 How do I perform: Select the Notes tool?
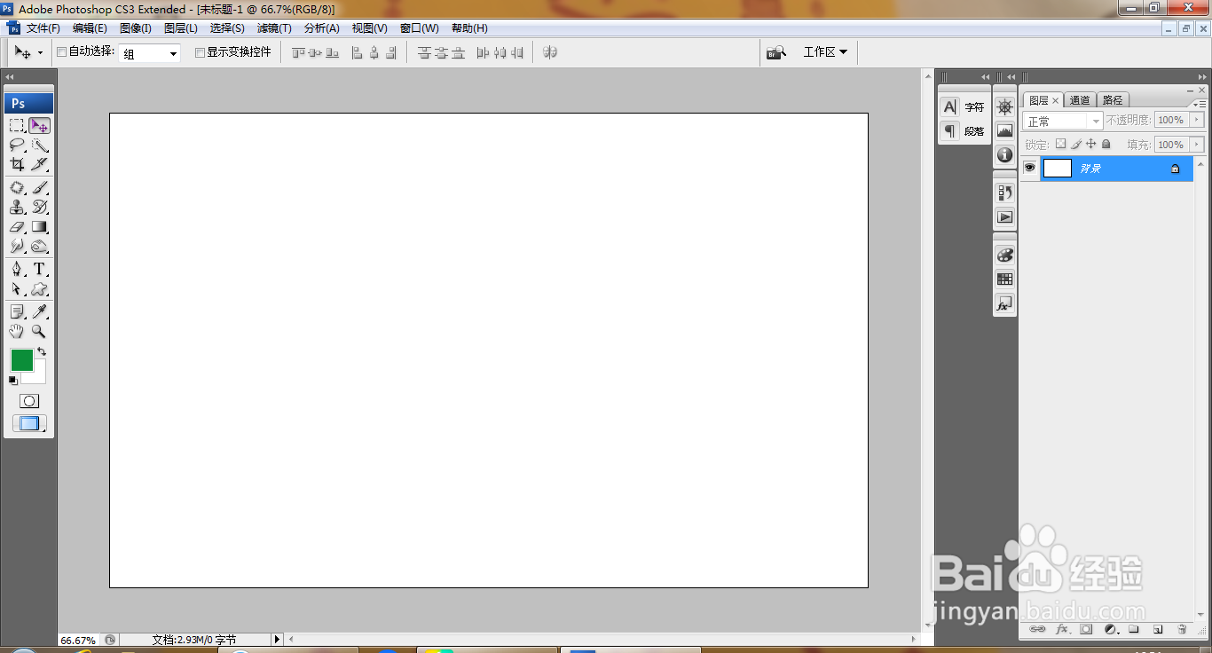[x=17, y=311]
